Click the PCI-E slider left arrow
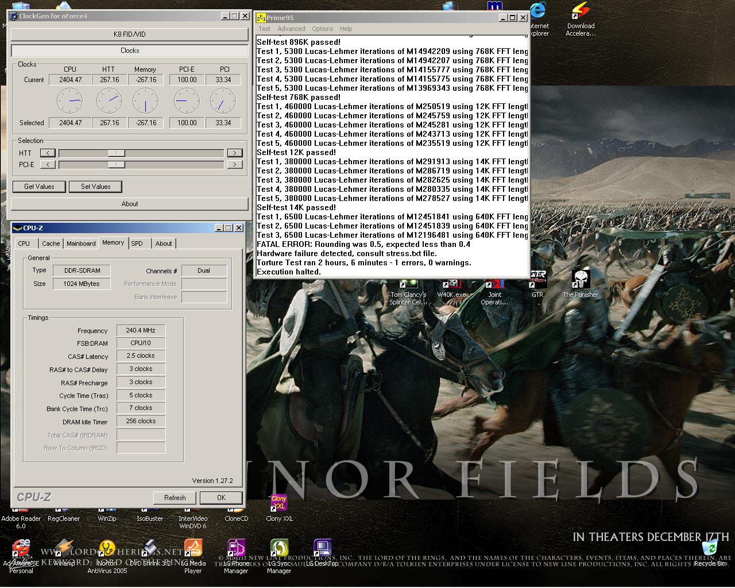 tap(48, 165)
